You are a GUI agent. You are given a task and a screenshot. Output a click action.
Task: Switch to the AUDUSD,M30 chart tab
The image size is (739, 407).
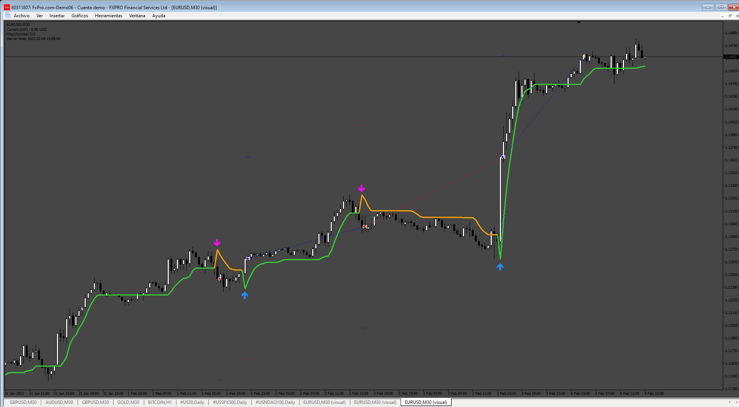coord(59,402)
